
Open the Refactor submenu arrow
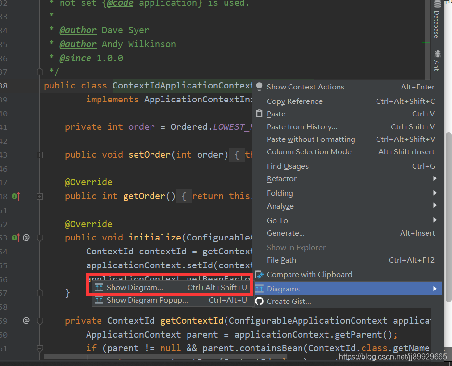click(x=435, y=178)
